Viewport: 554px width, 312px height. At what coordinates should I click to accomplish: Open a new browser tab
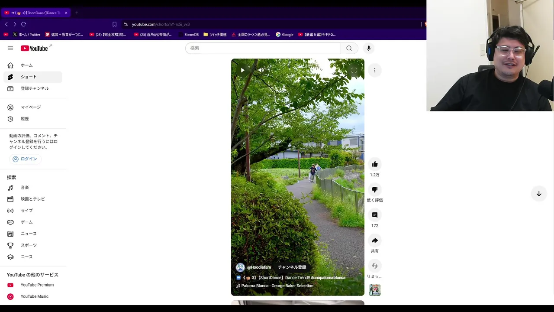coord(77,13)
